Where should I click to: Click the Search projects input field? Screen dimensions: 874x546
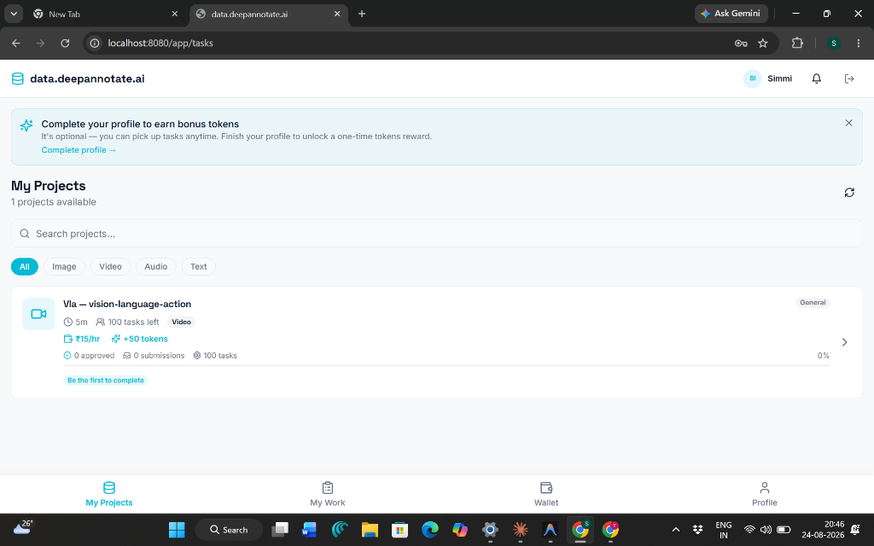click(437, 234)
